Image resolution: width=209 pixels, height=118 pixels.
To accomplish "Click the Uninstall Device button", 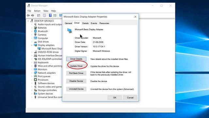I will [x=76, y=89].
